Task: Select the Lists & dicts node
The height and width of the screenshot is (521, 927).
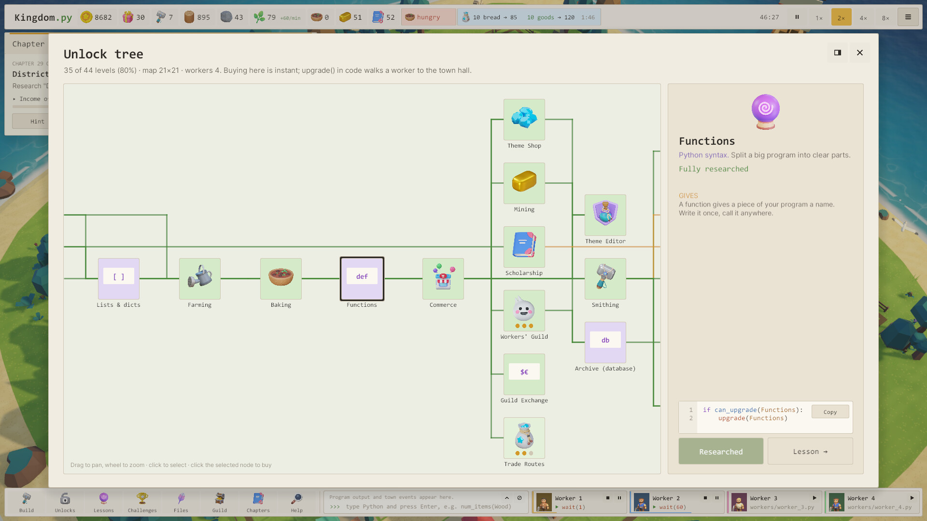Action: pyautogui.click(x=118, y=279)
